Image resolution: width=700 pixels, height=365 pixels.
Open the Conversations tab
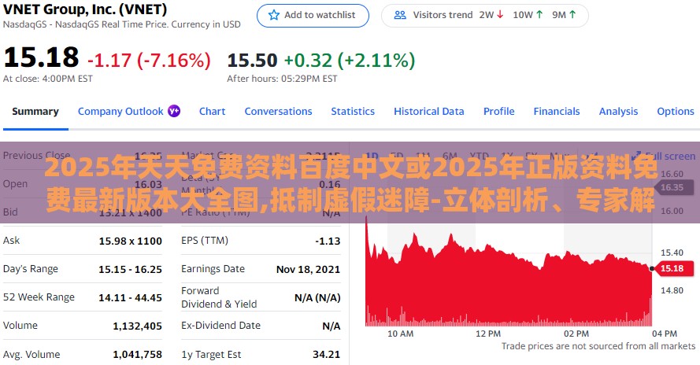pos(278,112)
